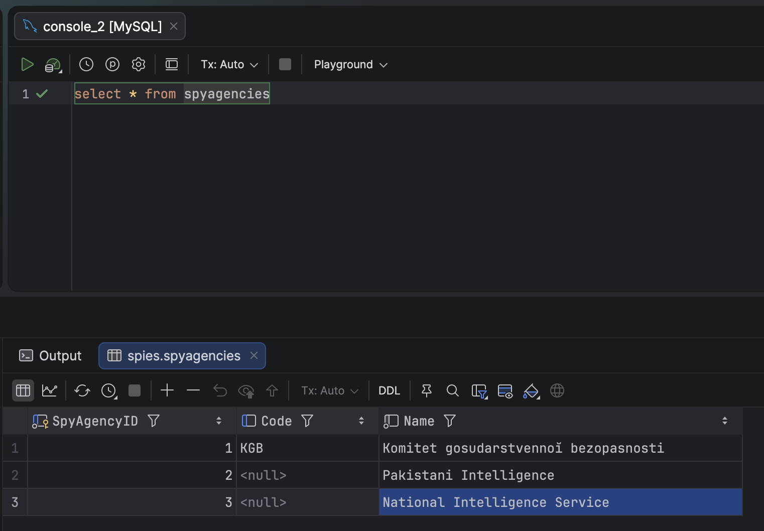This screenshot has height=531, width=764.
Task: Filter the SpyAgencyID column via the funnel icon
Action: 154,421
